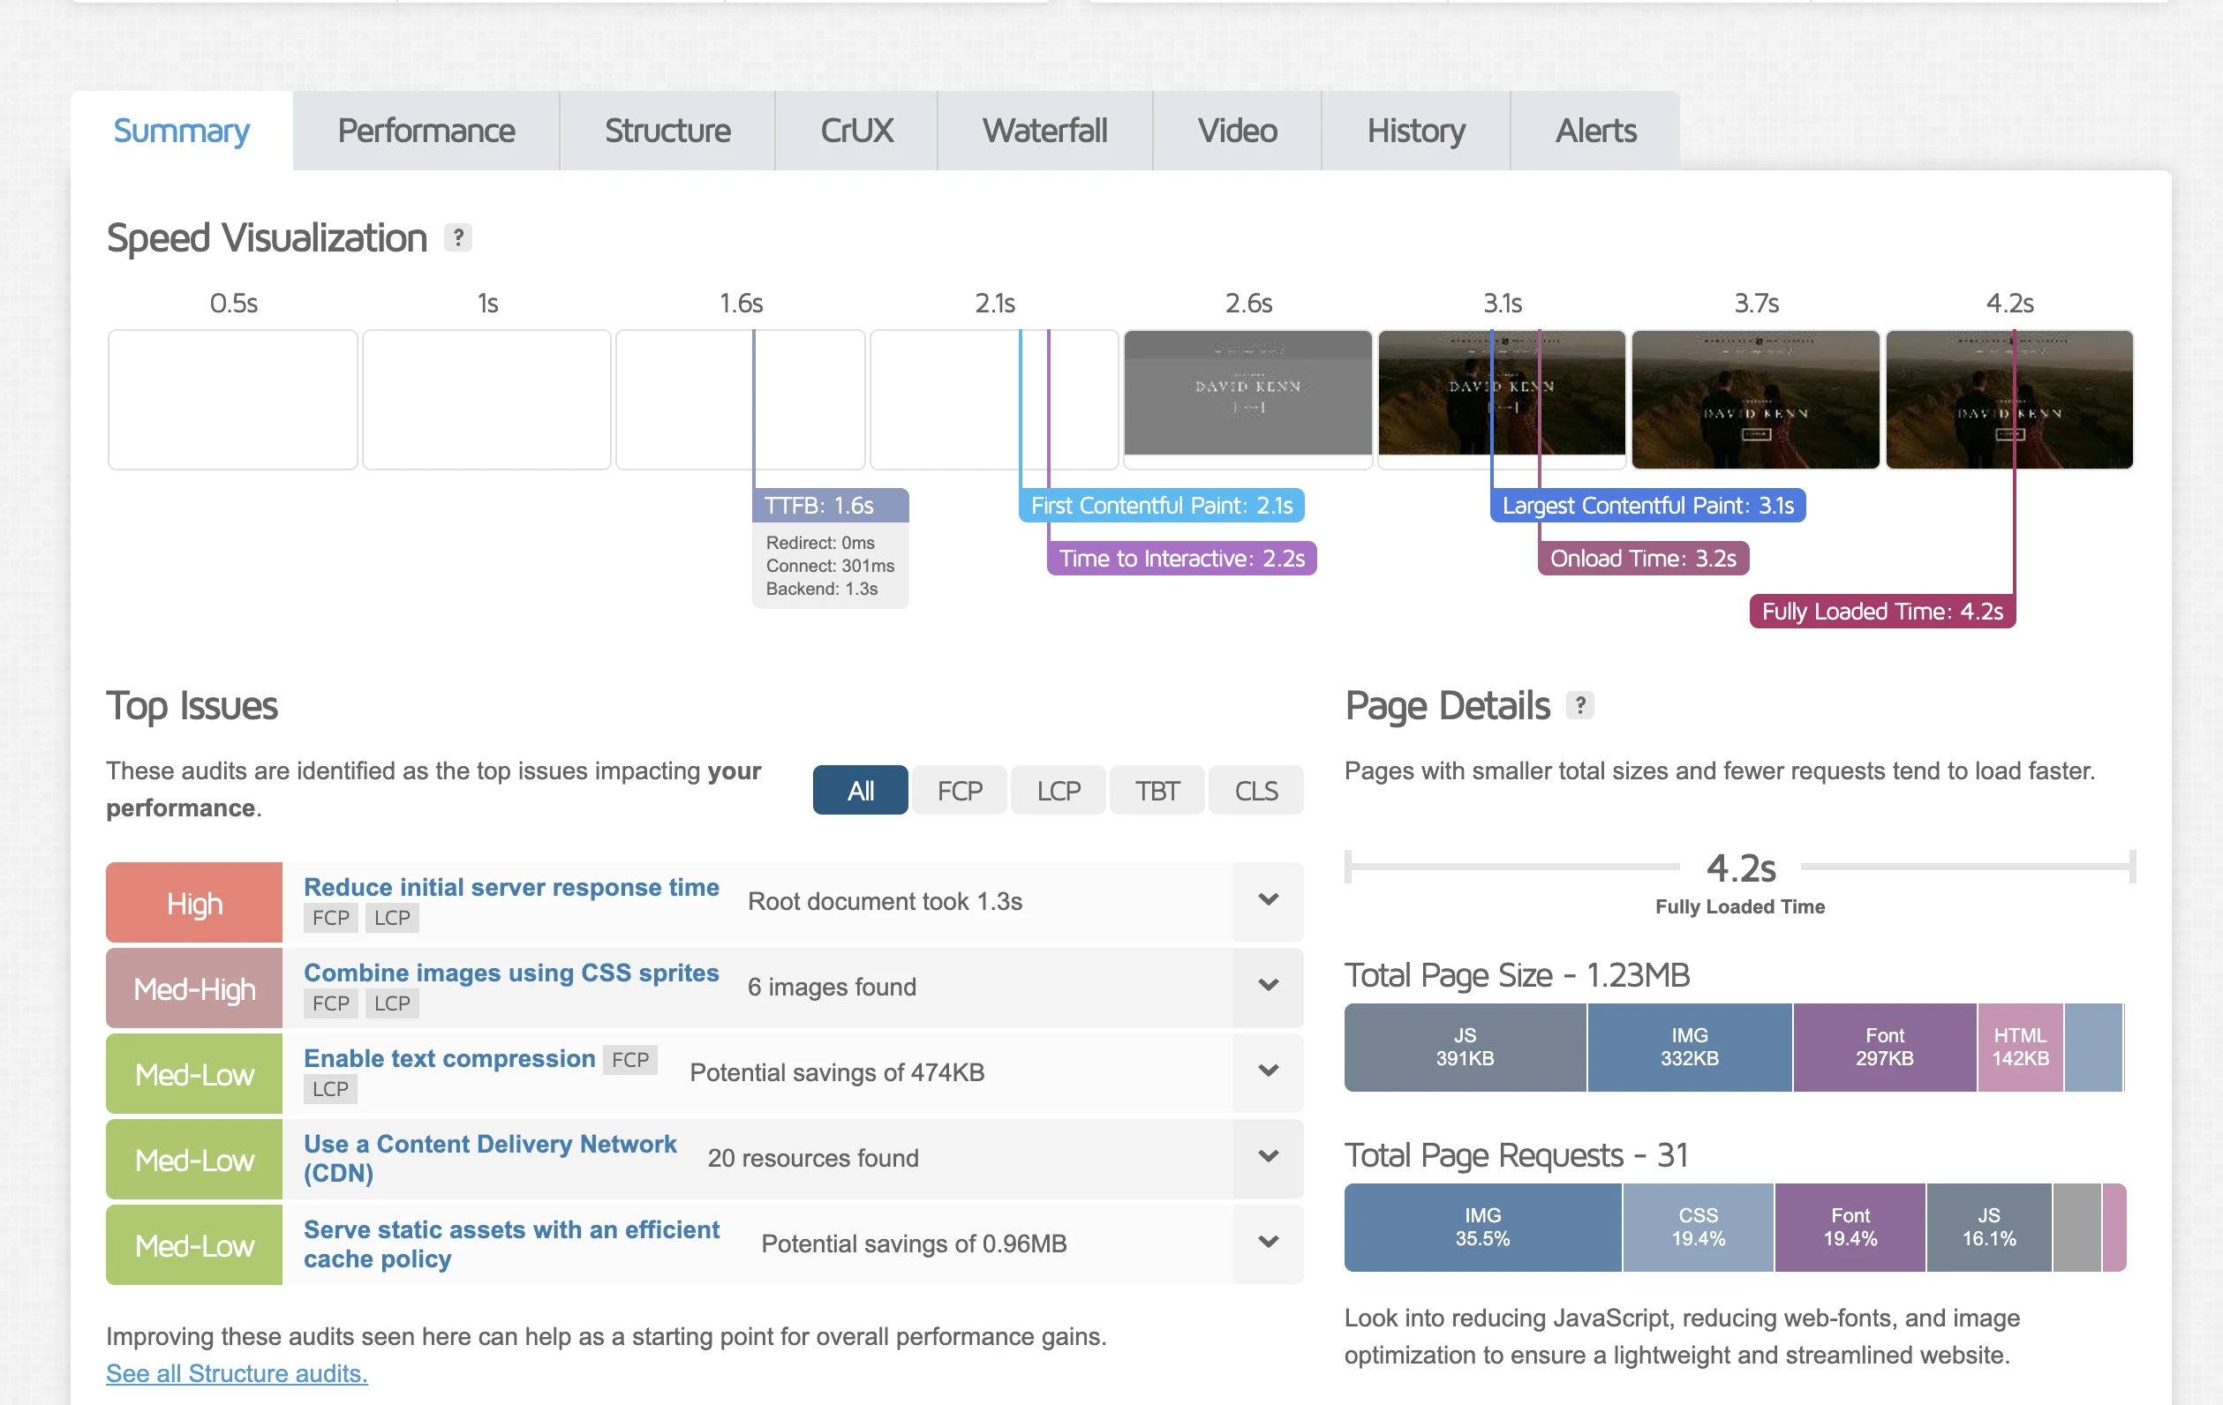Click the TTFB 1.6s timeline marker
The image size is (2223, 1405).
(x=829, y=504)
